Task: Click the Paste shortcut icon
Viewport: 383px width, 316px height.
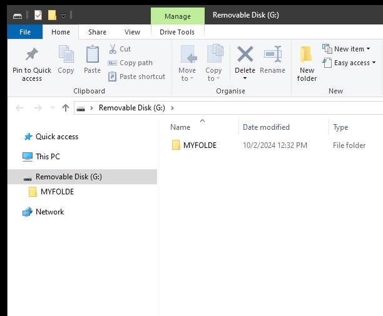Action: [113, 76]
